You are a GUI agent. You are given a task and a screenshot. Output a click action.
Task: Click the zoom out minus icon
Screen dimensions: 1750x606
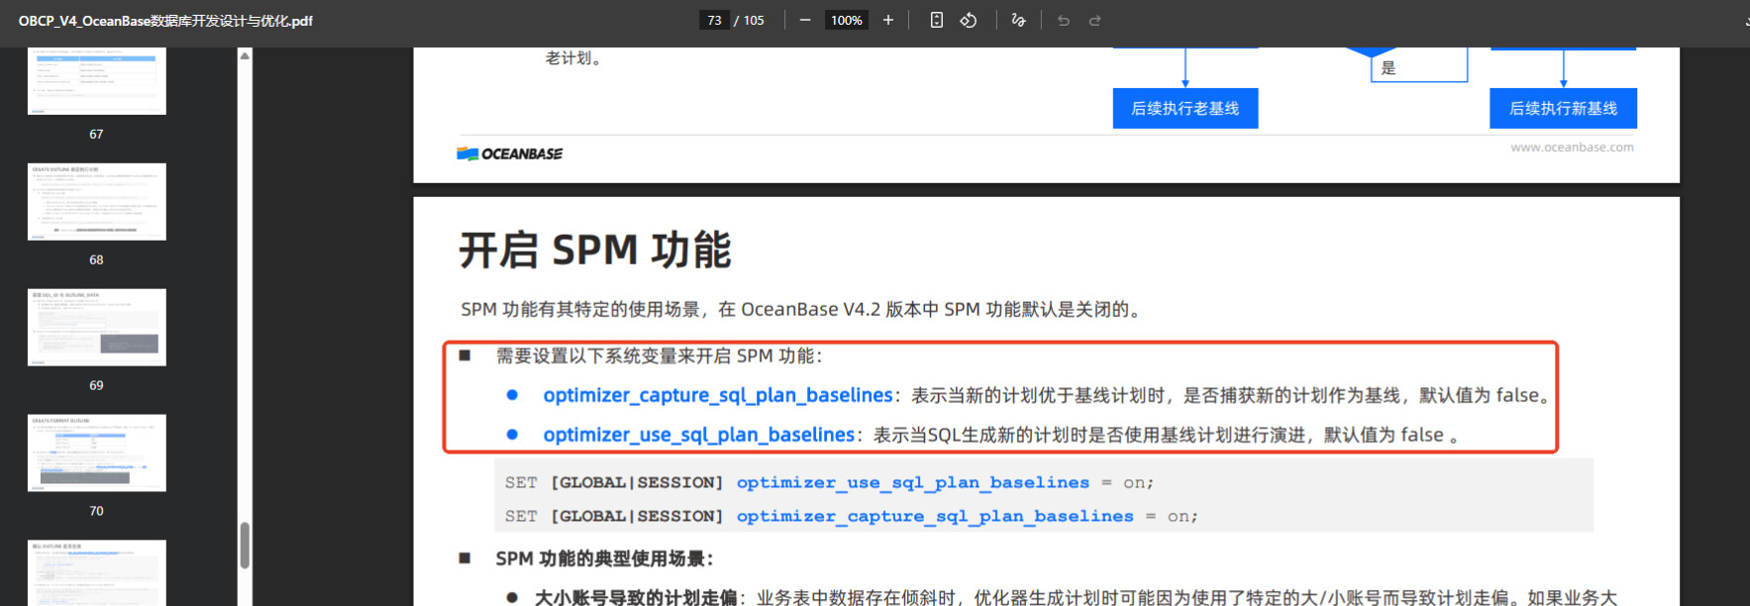point(805,21)
